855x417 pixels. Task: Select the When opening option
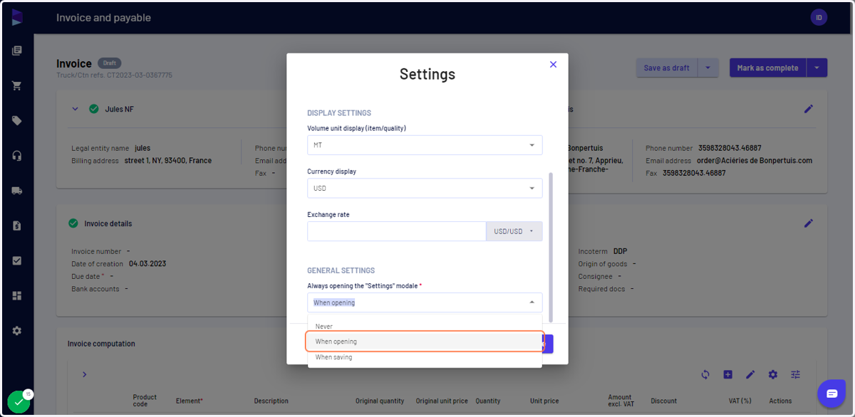tap(425, 342)
